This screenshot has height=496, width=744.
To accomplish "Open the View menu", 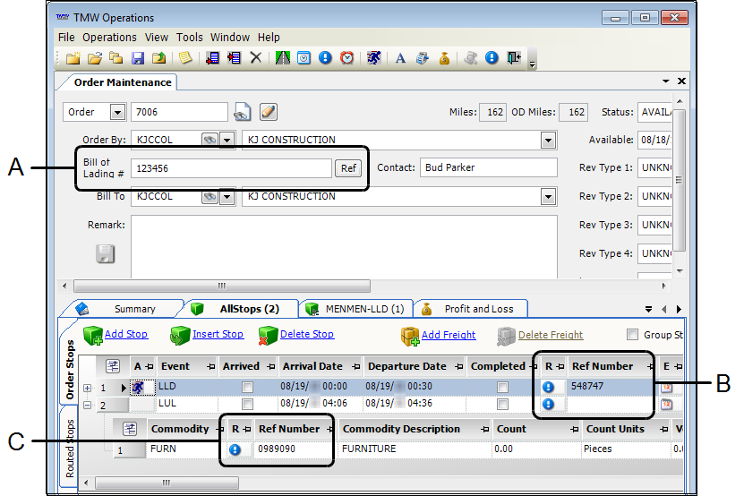I will tap(156, 37).
